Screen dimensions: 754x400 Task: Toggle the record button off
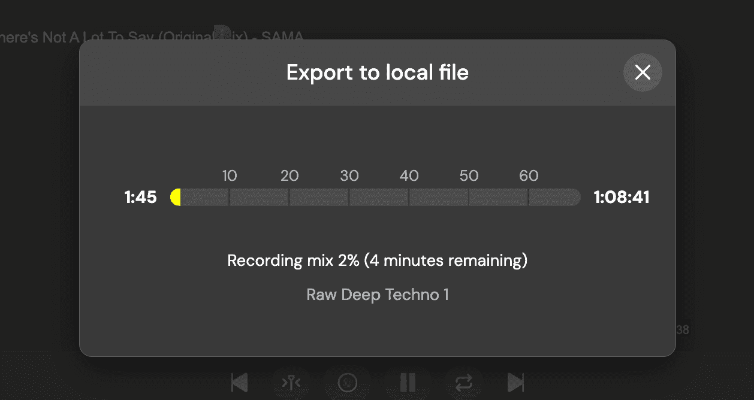(348, 383)
